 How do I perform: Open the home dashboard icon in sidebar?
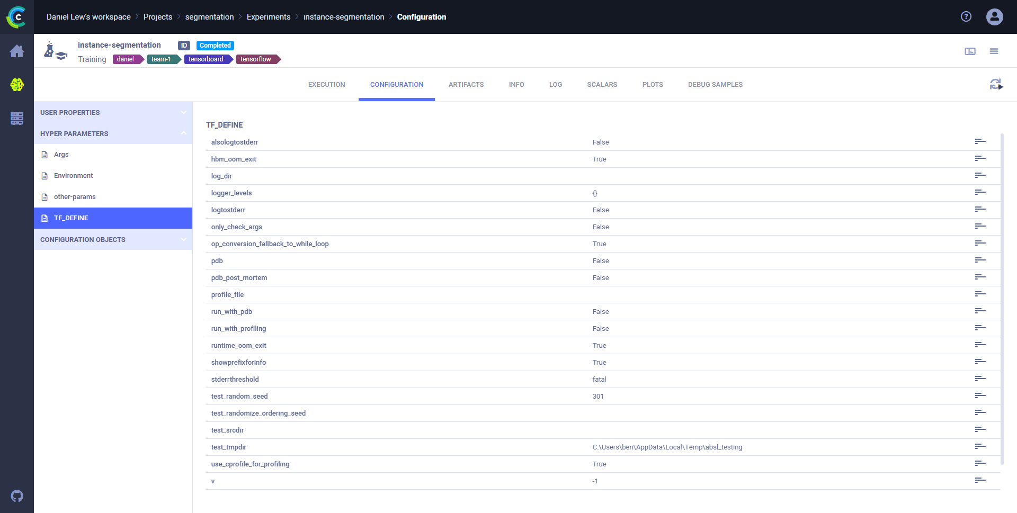click(17, 51)
